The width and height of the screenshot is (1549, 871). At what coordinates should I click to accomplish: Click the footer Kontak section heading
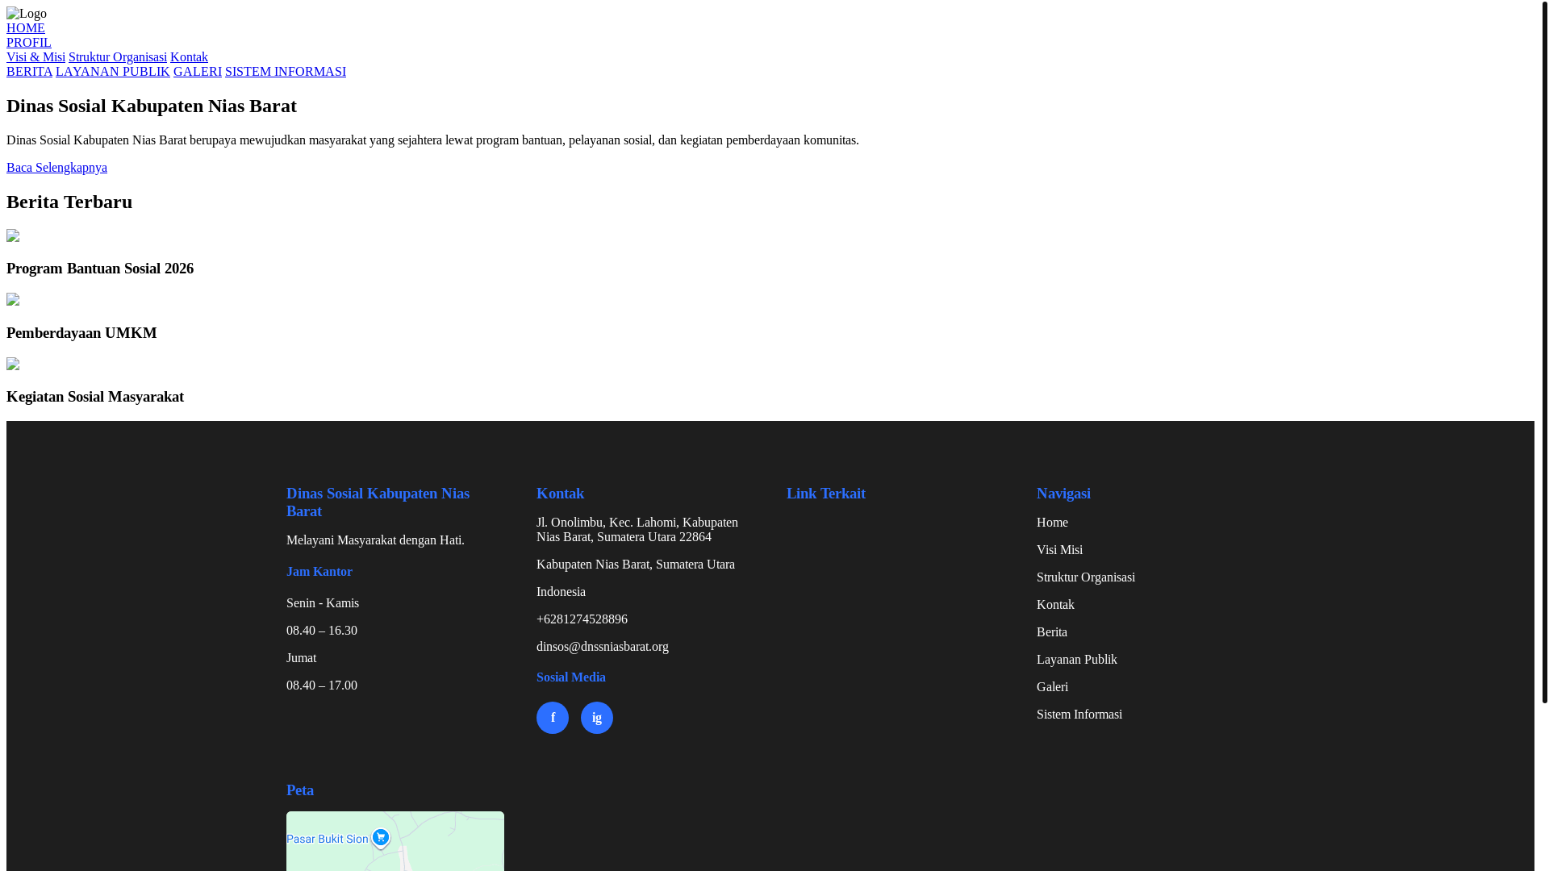coord(560,494)
